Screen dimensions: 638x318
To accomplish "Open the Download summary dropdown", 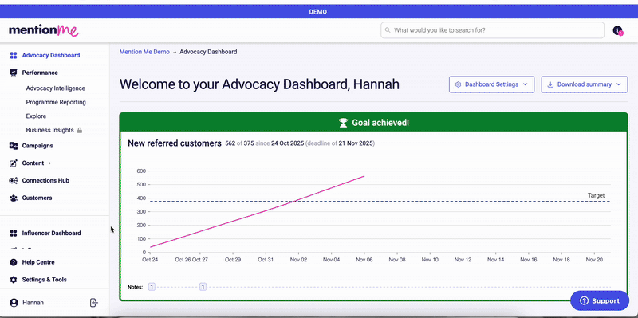I will (x=585, y=84).
